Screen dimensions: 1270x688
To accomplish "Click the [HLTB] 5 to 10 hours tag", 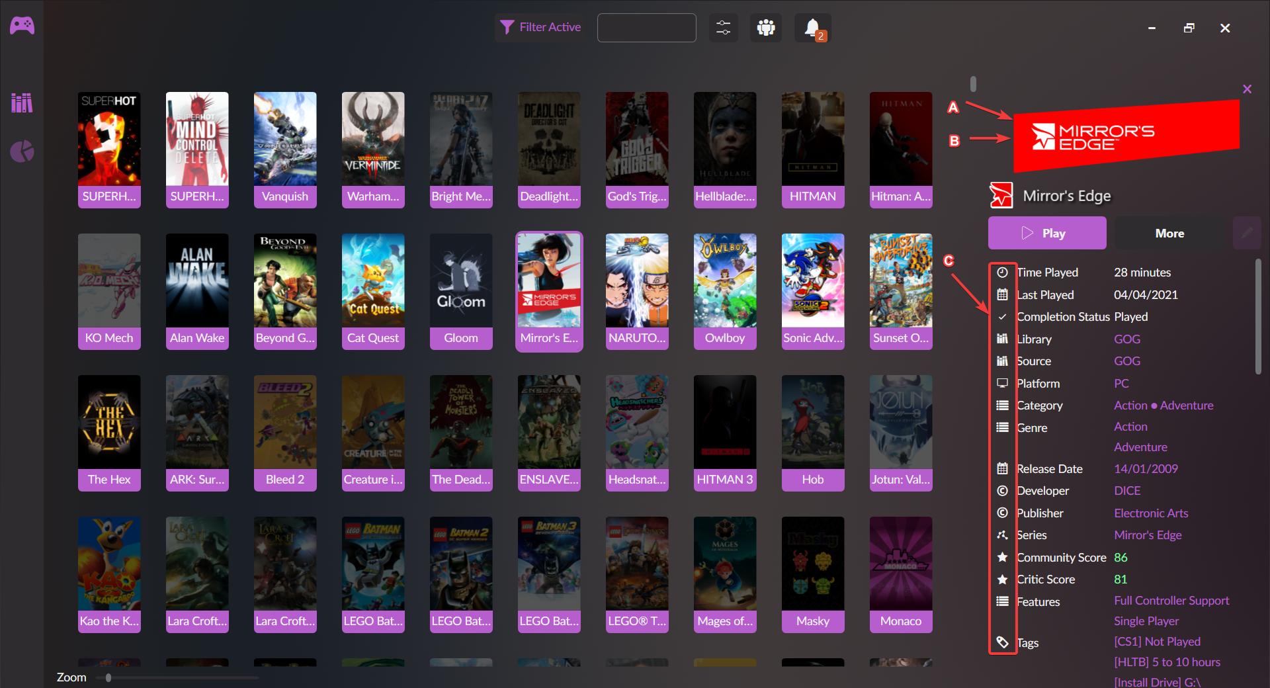I will pyautogui.click(x=1167, y=662).
